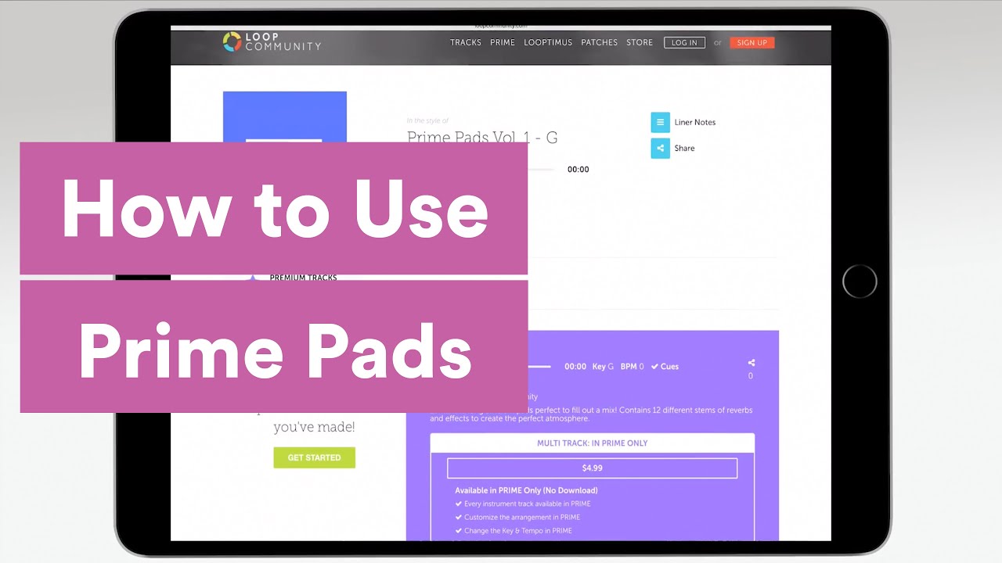Click the LOG IN button
Screen dimensions: 1002x563
click(684, 43)
